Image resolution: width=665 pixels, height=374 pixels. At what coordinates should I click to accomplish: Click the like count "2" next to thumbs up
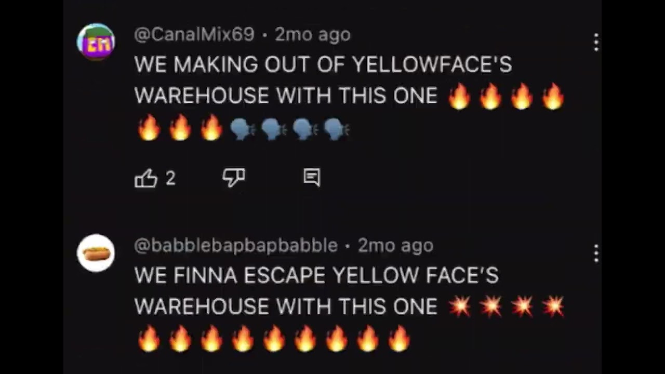(x=170, y=179)
